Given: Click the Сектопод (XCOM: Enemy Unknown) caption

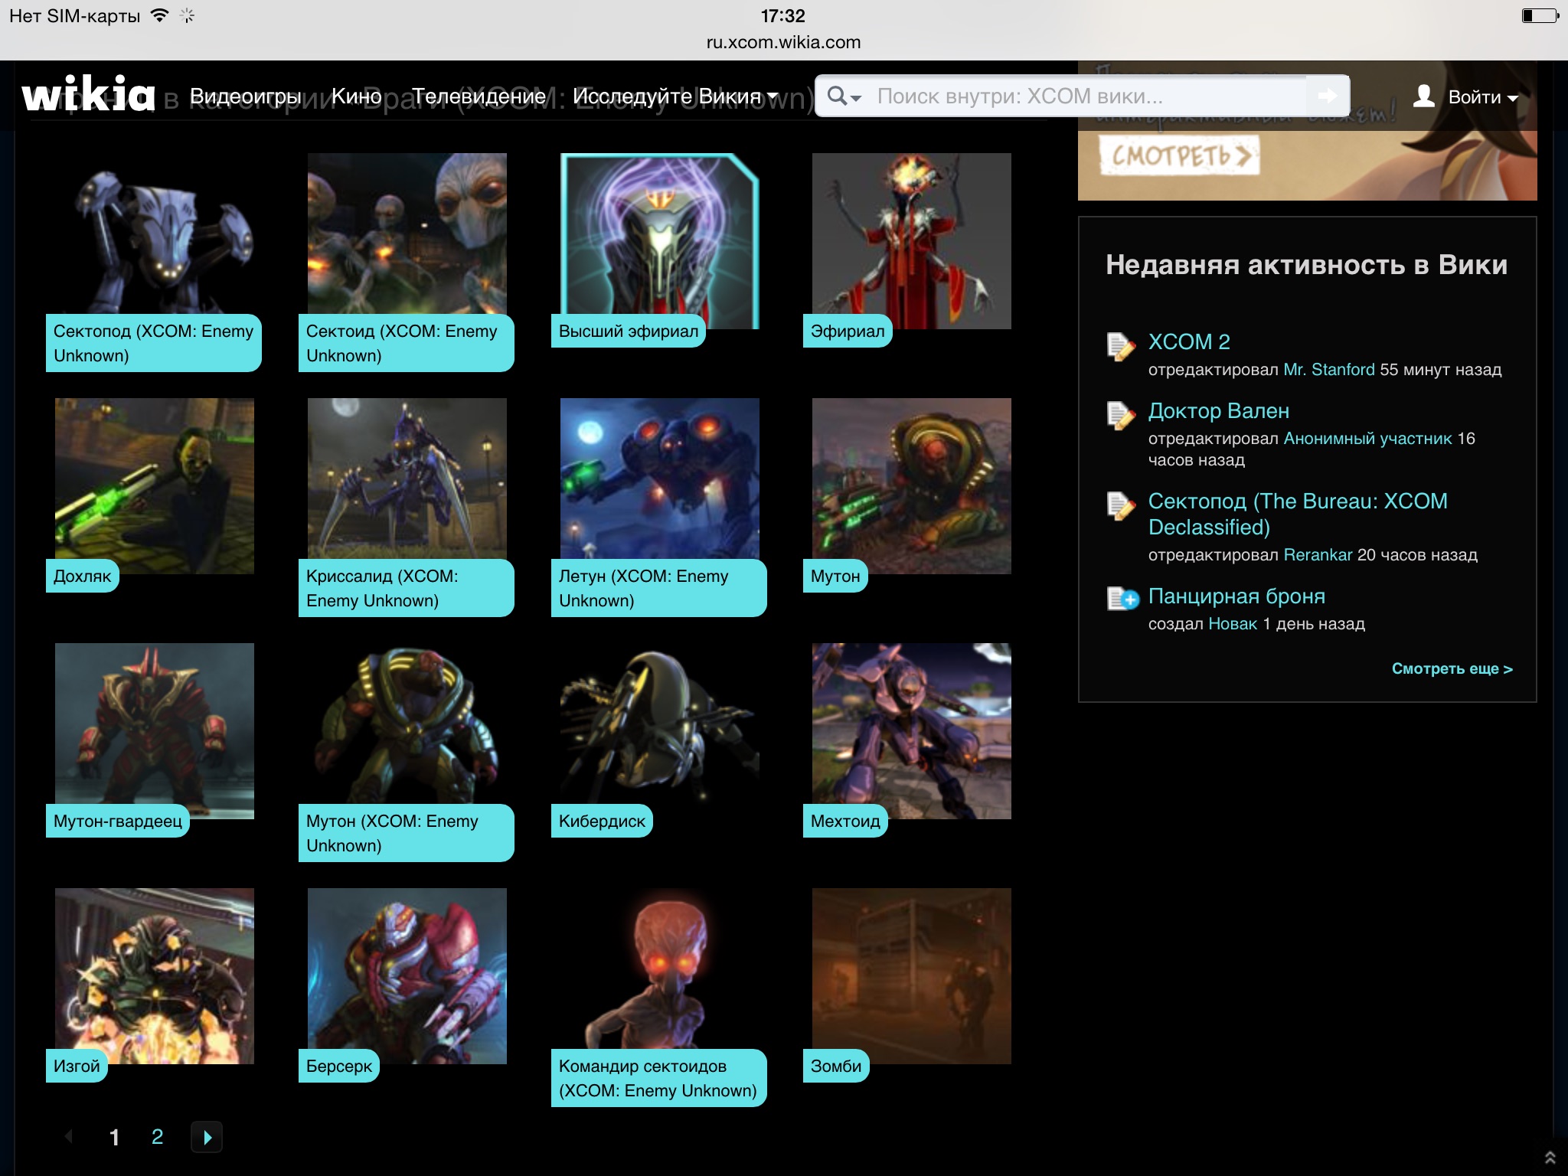Looking at the screenshot, I should tap(153, 343).
